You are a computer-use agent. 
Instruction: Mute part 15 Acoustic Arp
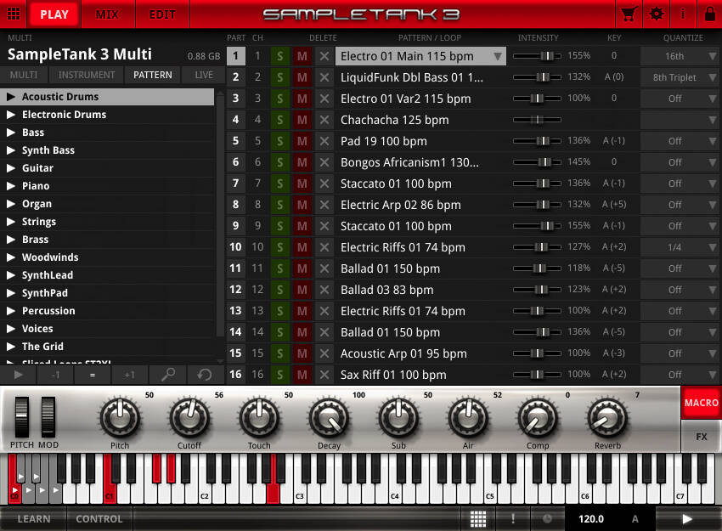[x=302, y=353]
